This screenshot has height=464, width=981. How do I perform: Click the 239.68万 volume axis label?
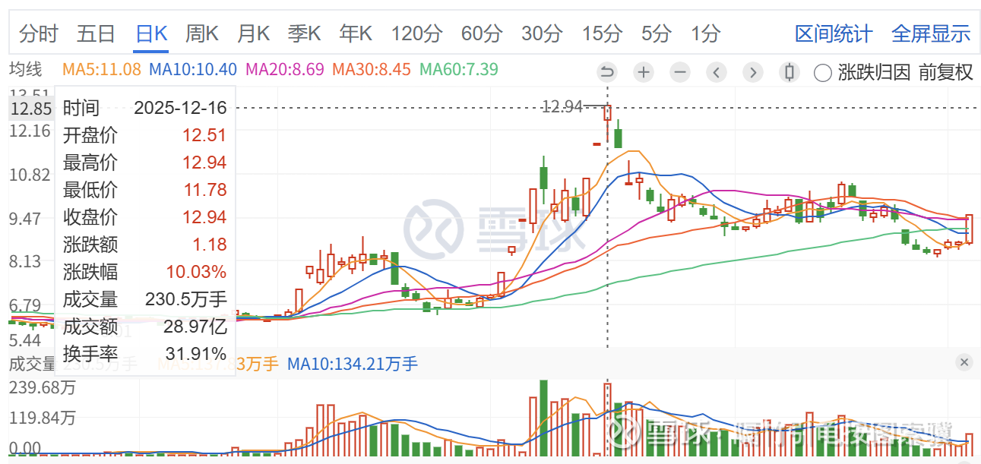[x=43, y=387]
